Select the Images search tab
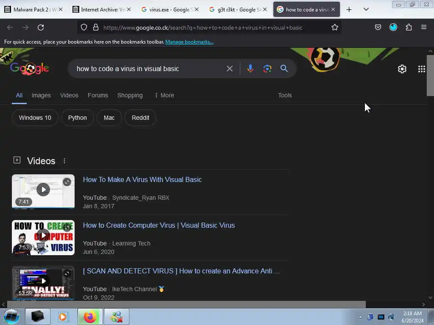434x325 pixels. [x=41, y=95]
